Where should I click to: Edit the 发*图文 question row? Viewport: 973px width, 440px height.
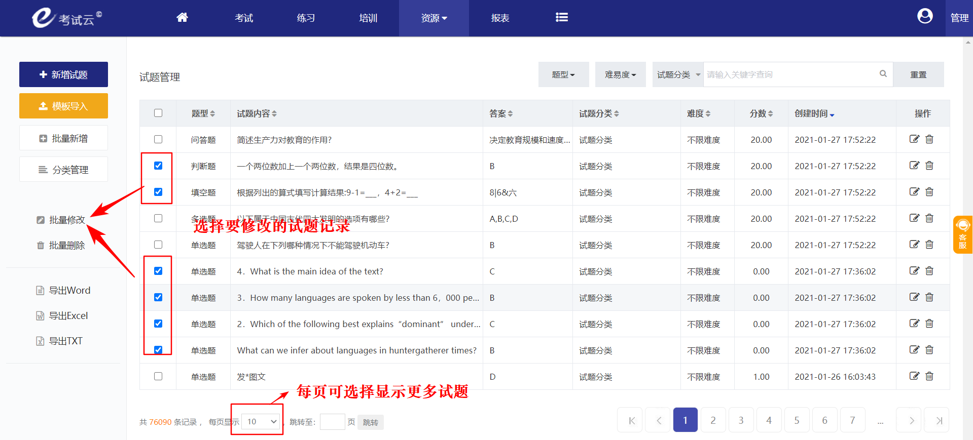[914, 376]
